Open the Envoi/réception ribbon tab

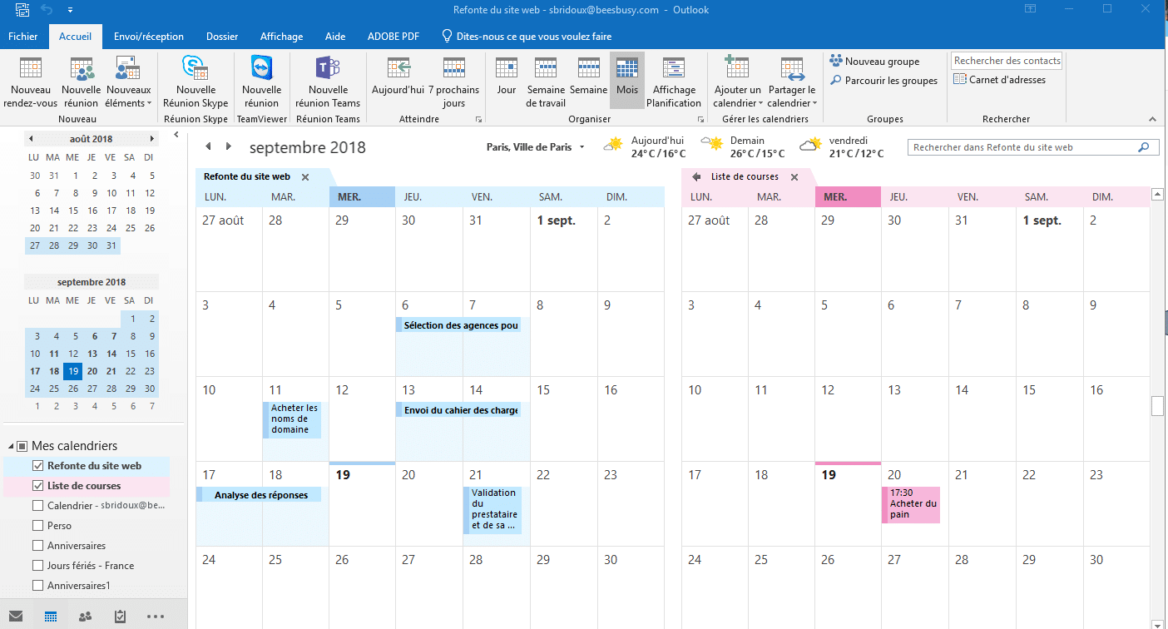pyautogui.click(x=149, y=37)
